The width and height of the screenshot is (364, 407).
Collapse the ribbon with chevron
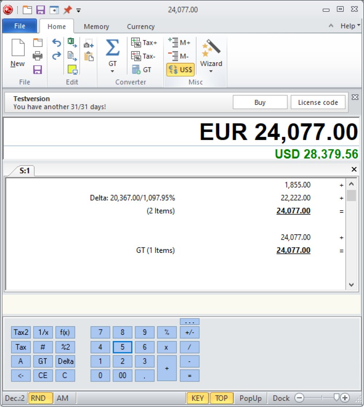coord(331,26)
